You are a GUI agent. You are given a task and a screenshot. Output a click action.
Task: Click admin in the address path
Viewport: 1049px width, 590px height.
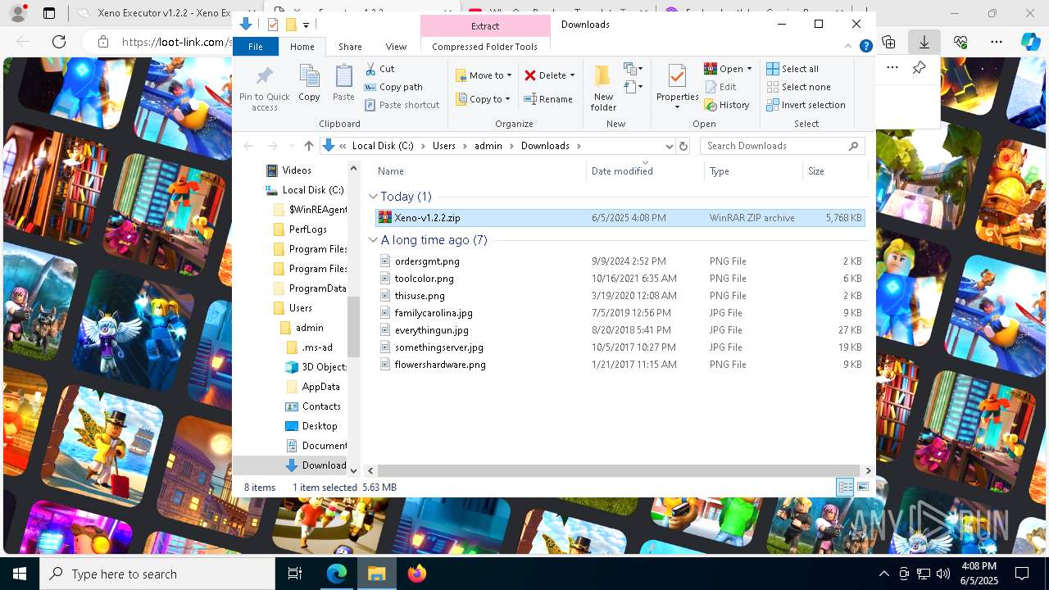click(488, 146)
